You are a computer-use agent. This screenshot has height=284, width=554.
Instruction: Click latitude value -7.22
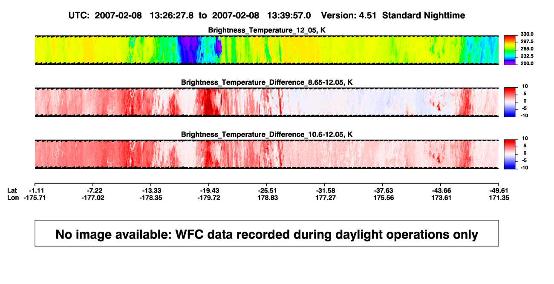(95, 190)
